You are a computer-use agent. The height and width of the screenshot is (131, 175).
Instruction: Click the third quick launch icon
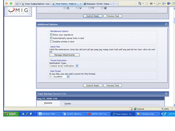(x=31, y=114)
